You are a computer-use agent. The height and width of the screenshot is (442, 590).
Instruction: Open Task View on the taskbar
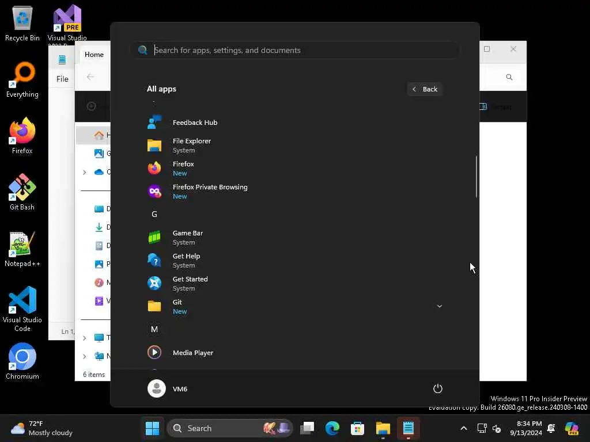coord(307,428)
